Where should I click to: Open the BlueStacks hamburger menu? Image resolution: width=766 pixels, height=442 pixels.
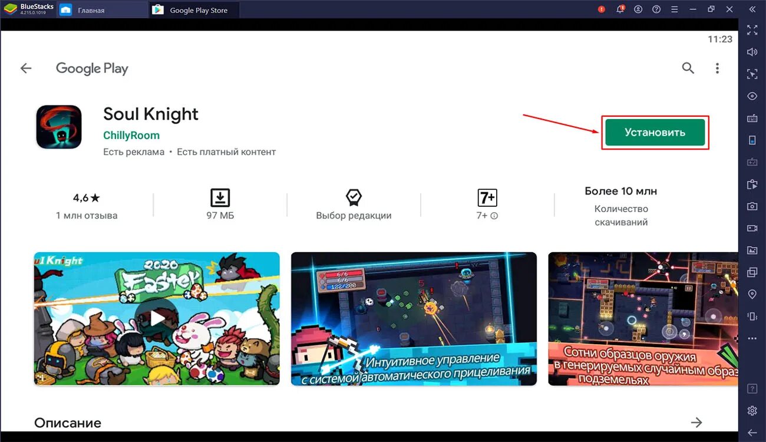[675, 9]
